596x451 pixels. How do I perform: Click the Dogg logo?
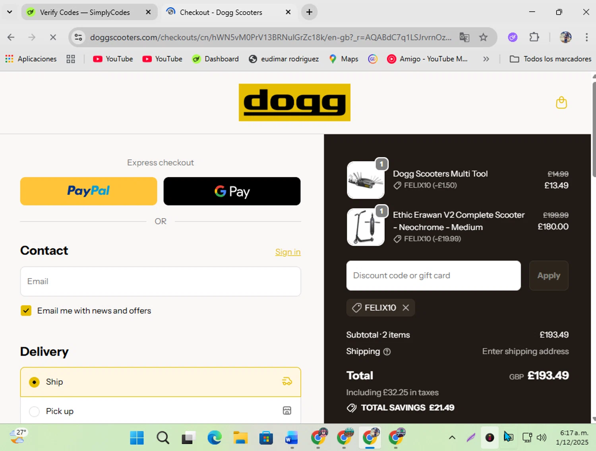pyautogui.click(x=294, y=102)
